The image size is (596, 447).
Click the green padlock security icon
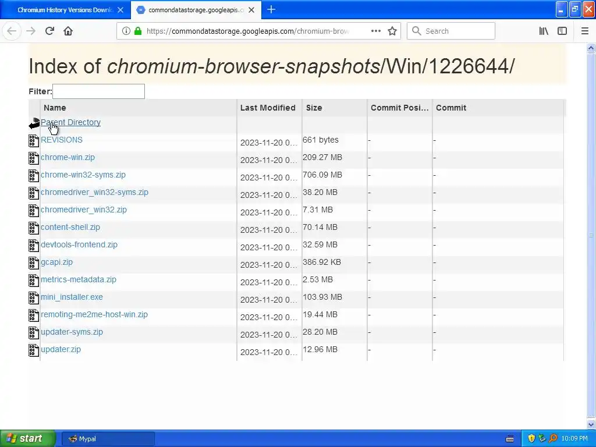pos(138,31)
